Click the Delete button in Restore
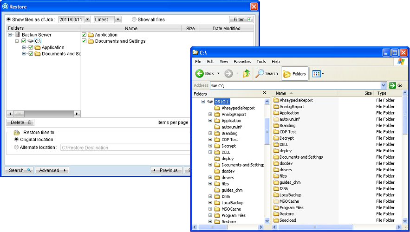The height and width of the screenshot is (232, 410). (x=20, y=122)
